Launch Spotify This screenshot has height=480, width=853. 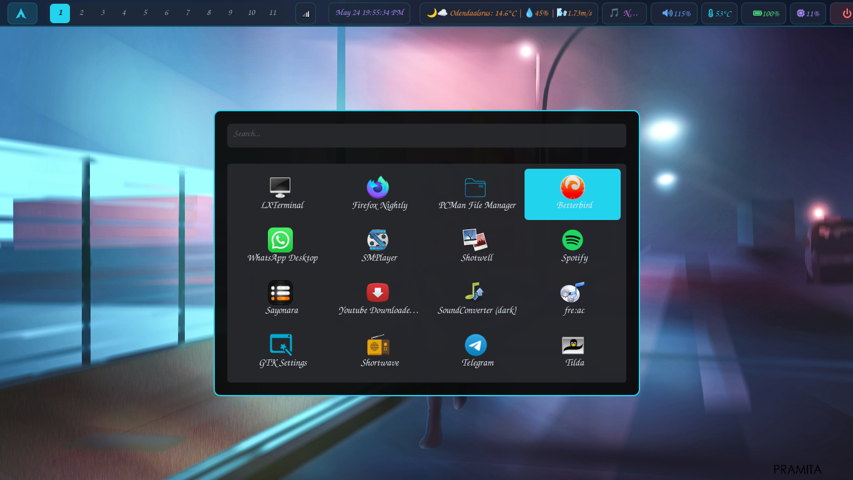(x=573, y=247)
